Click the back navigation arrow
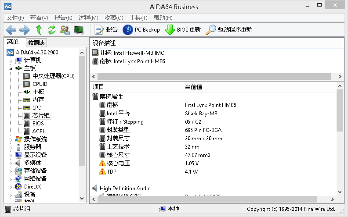This screenshot has width=348, height=217. tap(11, 30)
